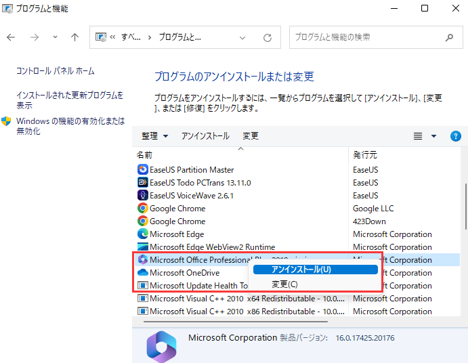Sort by the 発行元 column header
Screen dimensions: 468x363
pos(365,155)
